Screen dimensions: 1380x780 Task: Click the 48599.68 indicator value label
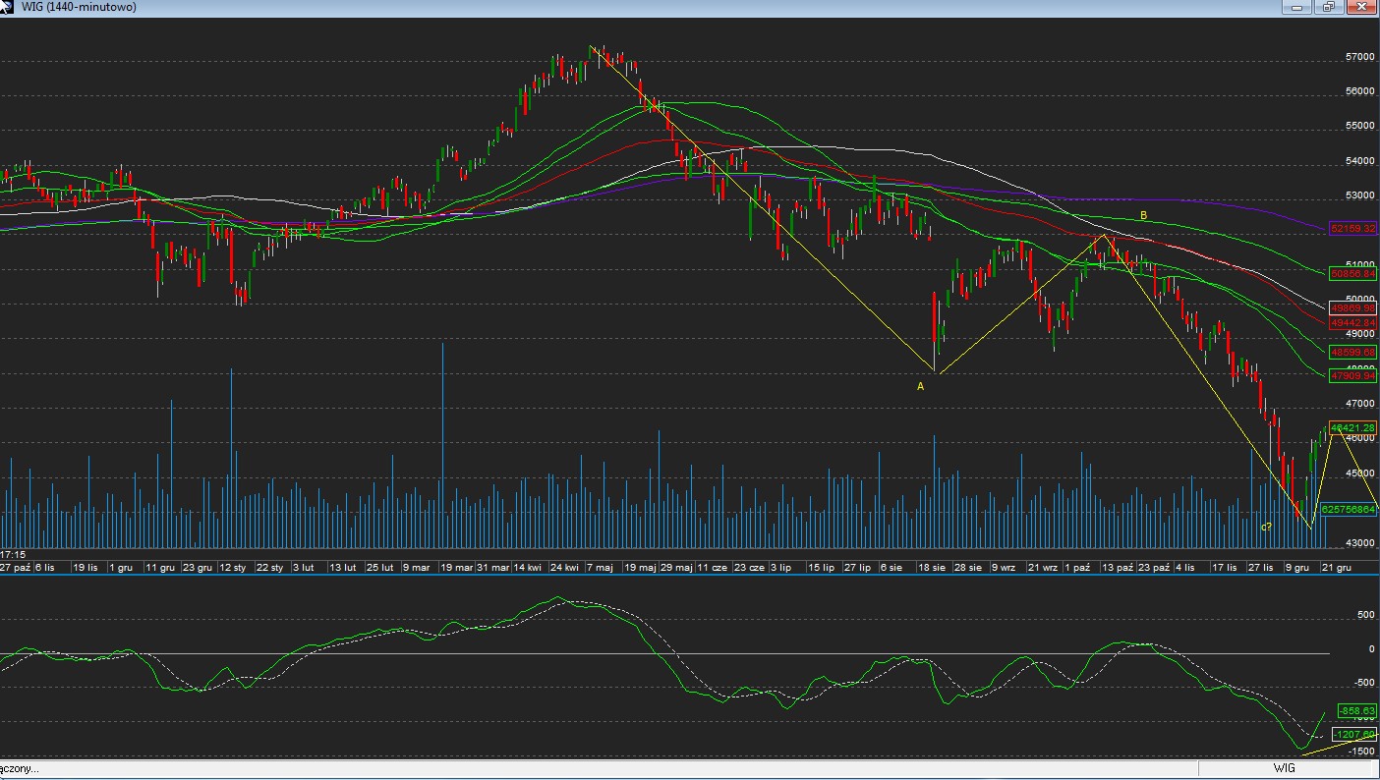pos(1352,352)
